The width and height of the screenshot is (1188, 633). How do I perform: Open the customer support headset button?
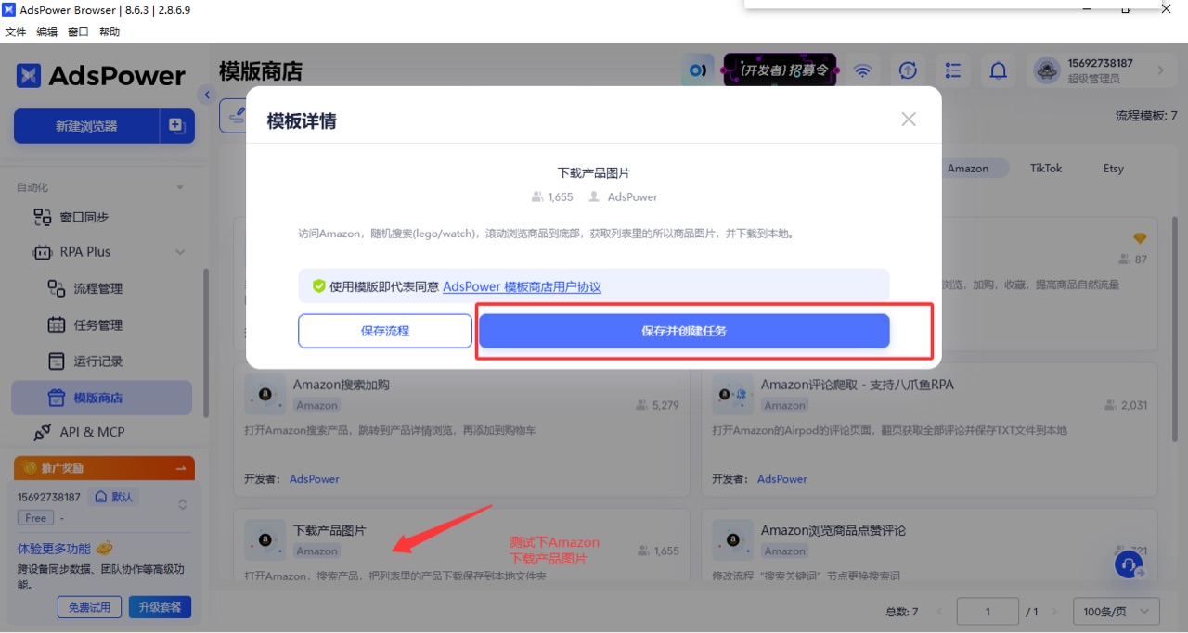1130,563
